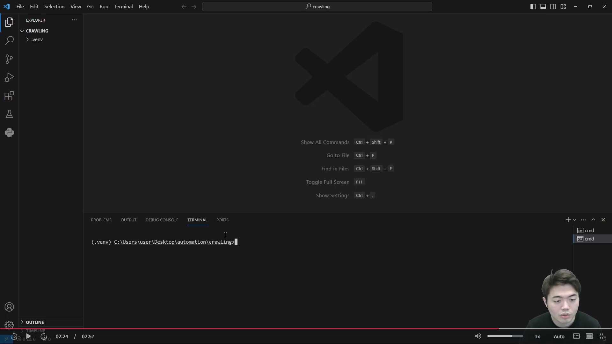
Task: Open the launch profile dropdown next to plus
Action: 574,220
